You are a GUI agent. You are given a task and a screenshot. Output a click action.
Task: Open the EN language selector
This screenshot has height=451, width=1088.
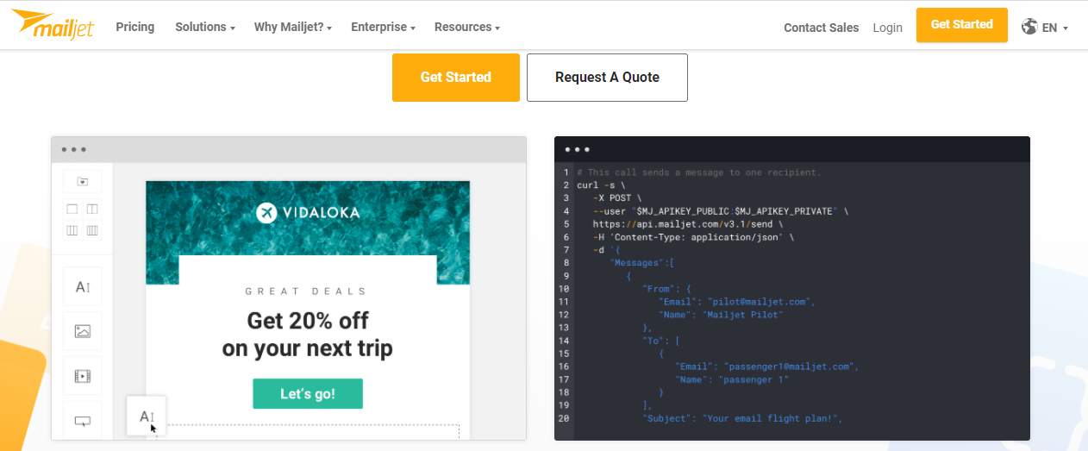(x=1055, y=28)
